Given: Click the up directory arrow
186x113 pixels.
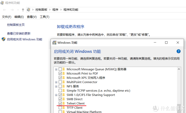Looking at the screenshot, I should tap(23, 10).
